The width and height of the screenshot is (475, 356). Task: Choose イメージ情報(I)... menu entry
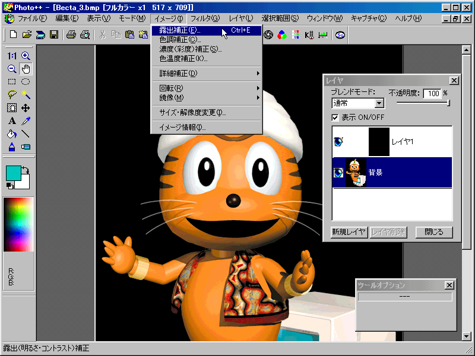tap(206, 128)
